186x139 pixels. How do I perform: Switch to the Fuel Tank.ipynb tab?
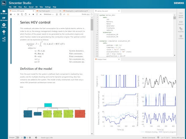[x=46, y=10]
